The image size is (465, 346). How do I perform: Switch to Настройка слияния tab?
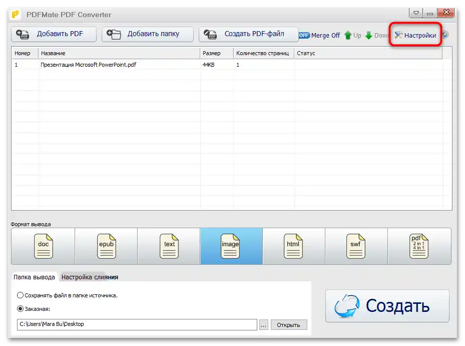[x=90, y=277]
